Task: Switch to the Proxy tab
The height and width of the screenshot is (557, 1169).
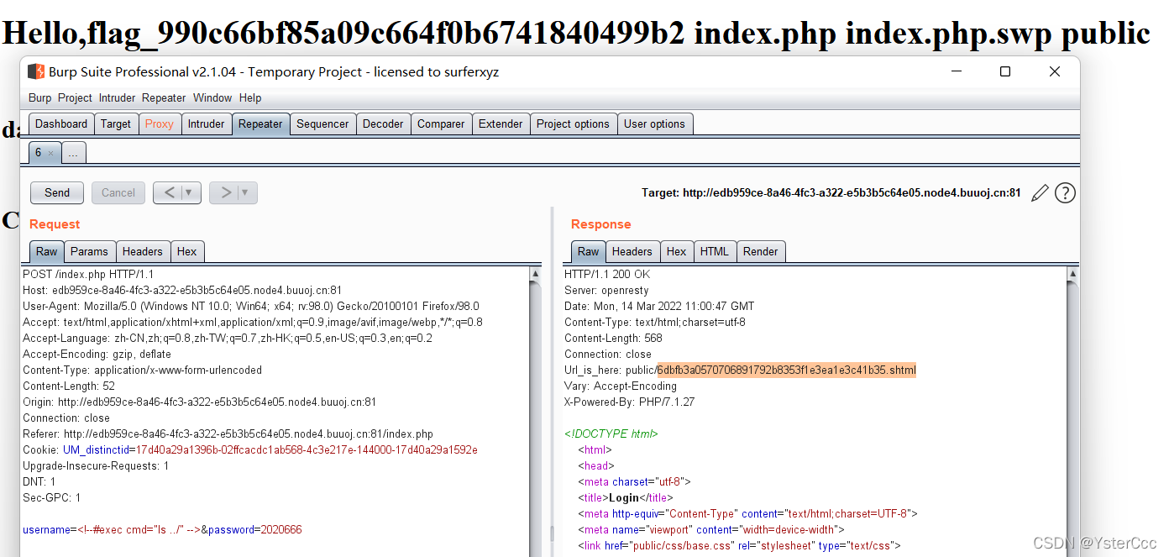Action: click(x=160, y=123)
